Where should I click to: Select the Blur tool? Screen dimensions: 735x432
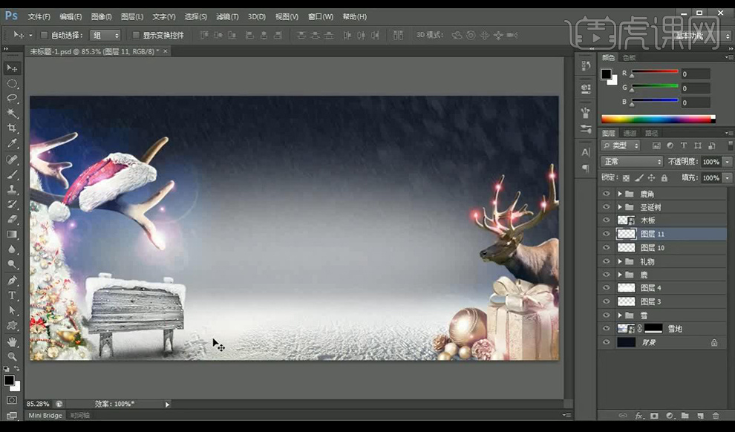coord(12,249)
